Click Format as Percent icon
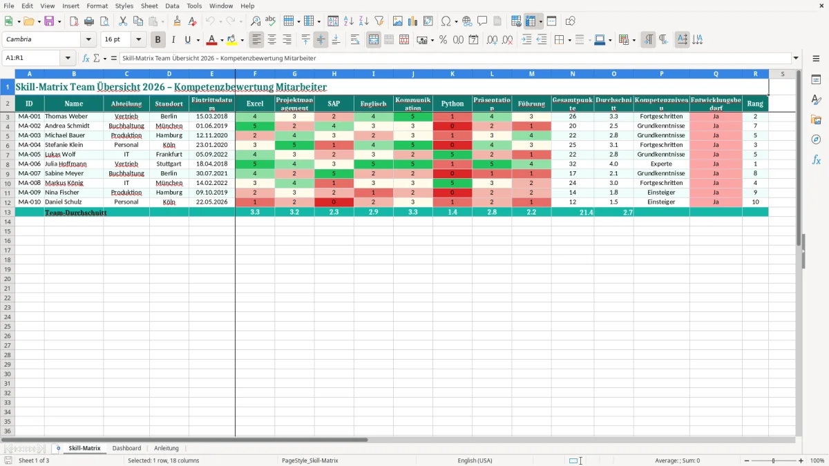Viewport: 829px width, 466px height. coord(444,40)
